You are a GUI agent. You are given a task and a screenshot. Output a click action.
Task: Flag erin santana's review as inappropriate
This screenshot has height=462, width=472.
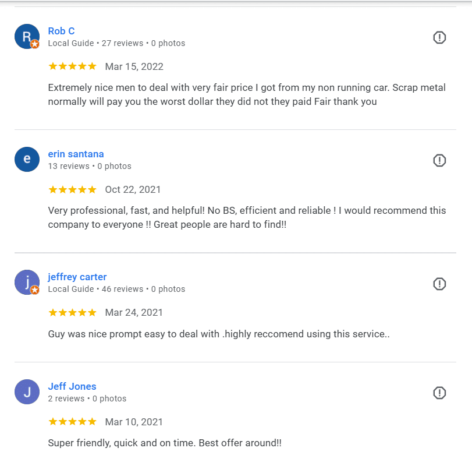tap(439, 161)
